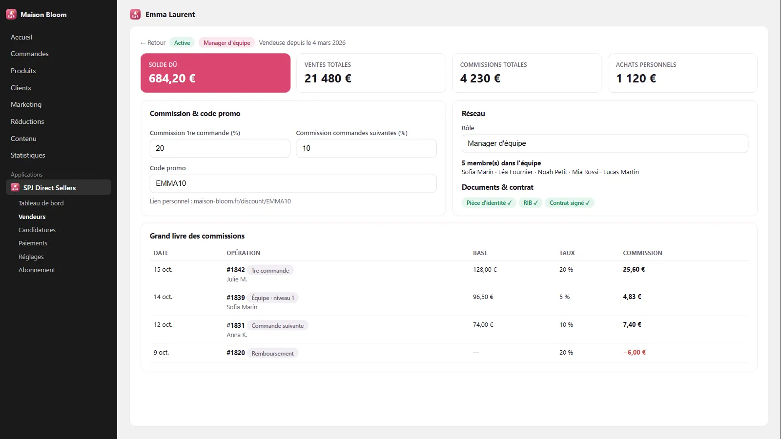Image resolution: width=781 pixels, height=439 pixels.
Task: Click the Remboursement tag
Action: click(273, 353)
